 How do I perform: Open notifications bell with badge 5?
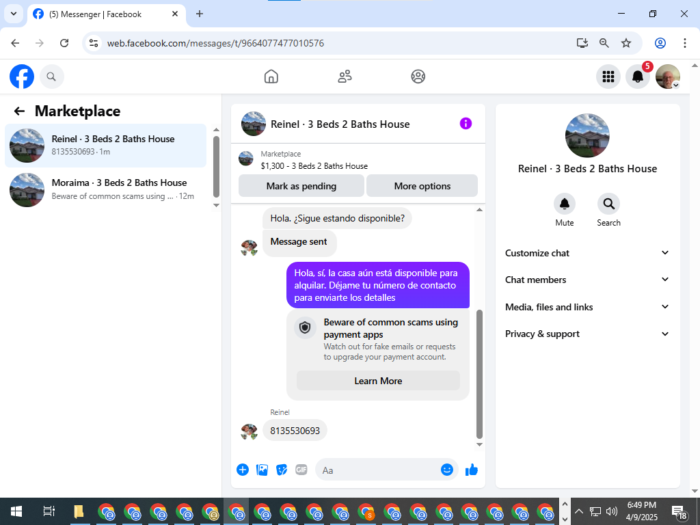[x=638, y=77]
